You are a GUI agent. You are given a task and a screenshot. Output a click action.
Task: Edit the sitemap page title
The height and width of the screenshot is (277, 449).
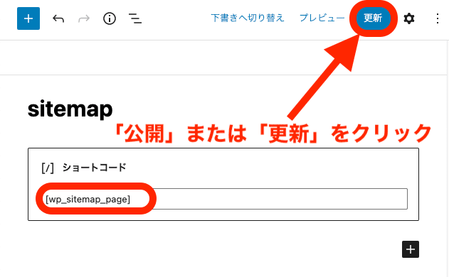[x=70, y=109]
